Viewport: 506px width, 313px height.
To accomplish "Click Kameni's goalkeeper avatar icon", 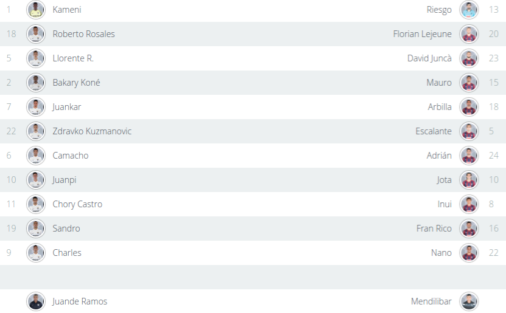I will pyautogui.click(x=36, y=10).
